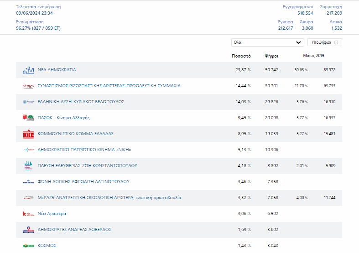Screen dimensions: 359x253
Task: Click the 1,43 % percentage value
Action: [245, 245]
